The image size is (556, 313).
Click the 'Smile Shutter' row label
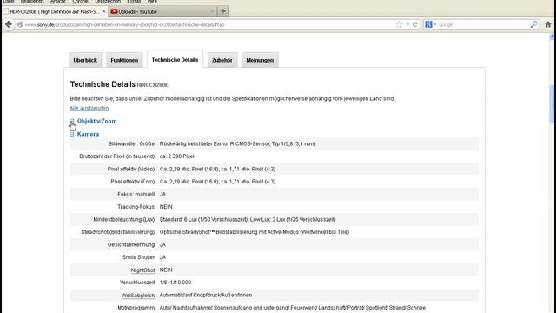[x=138, y=257]
